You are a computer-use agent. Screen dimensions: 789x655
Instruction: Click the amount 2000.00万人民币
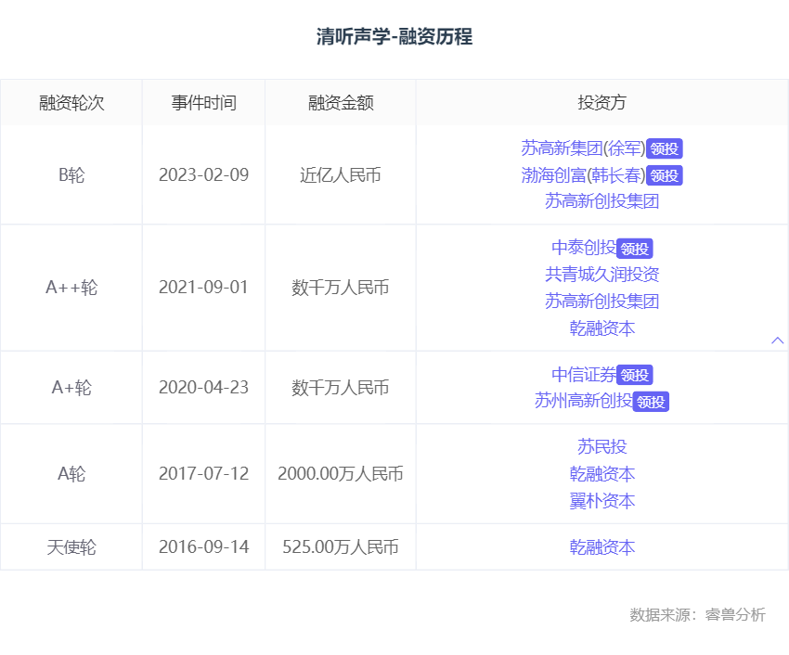341,474
